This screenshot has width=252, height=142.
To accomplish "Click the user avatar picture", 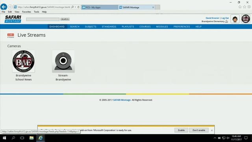I will pyautogui.click(x=235, y=19).
